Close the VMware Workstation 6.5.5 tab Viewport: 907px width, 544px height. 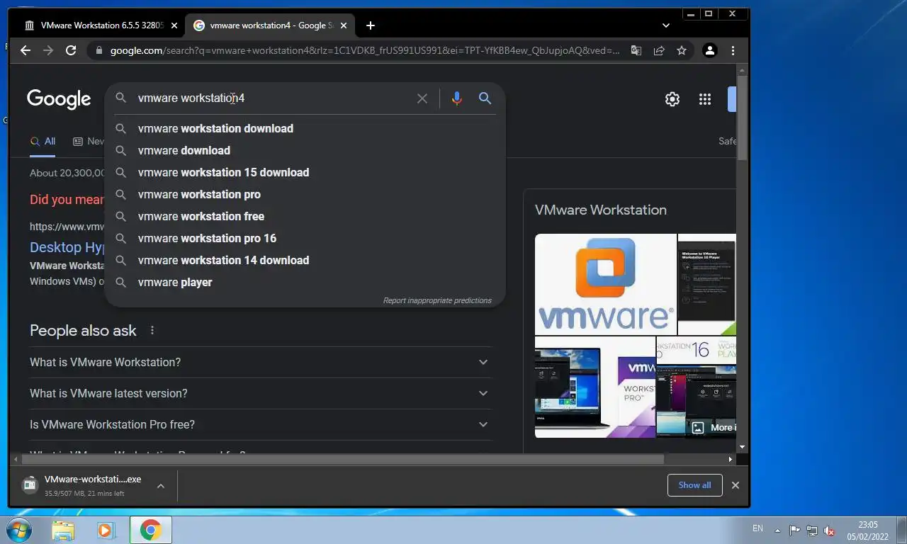(x=174, y=25)
